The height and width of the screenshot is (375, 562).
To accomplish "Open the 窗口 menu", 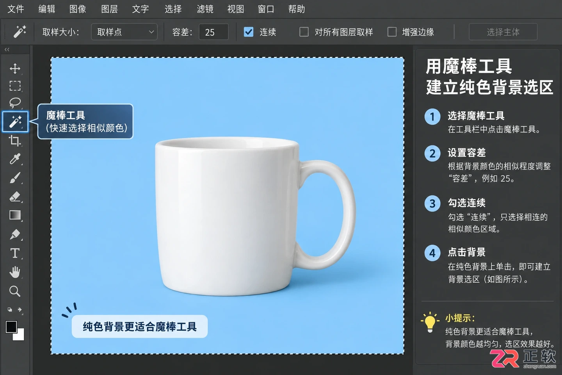I will [266, 9].
